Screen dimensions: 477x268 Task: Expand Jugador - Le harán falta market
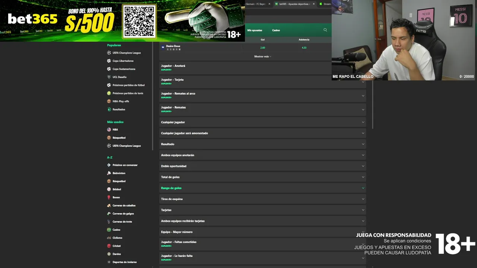pyautogui.click(x=263, y=258)
